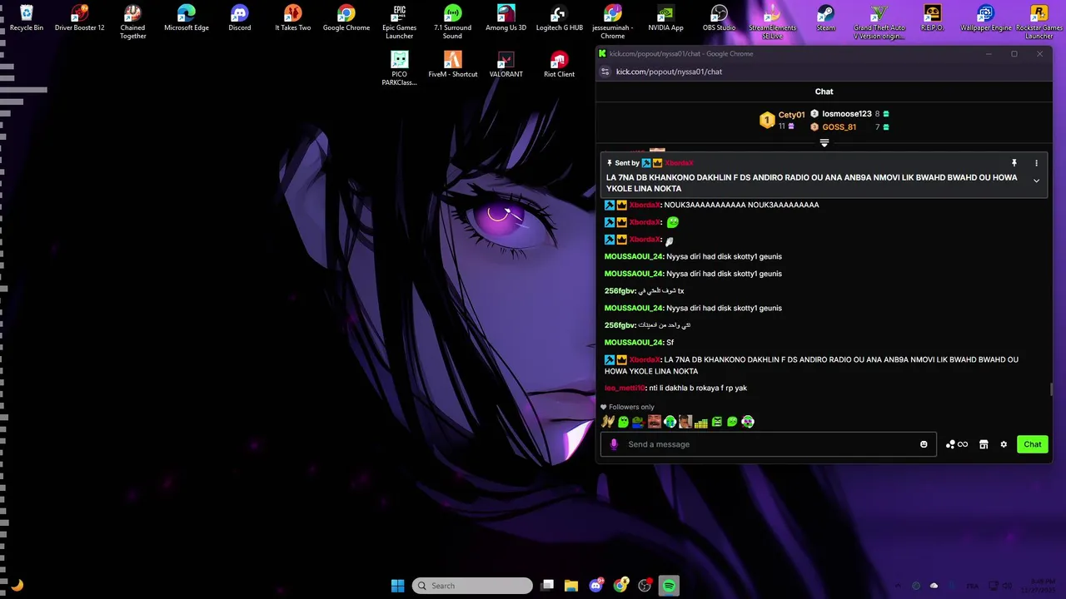Open Grand Theft Auto V desktop shortcut
This screenshot has height=599, width=1066.
click(x=879, y=22)
